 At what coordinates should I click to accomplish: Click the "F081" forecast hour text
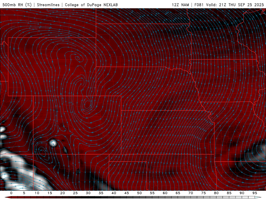[x=199, y=5]
